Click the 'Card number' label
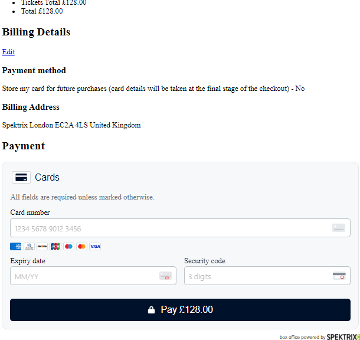360x340 pixels. (x=30, y=212)
